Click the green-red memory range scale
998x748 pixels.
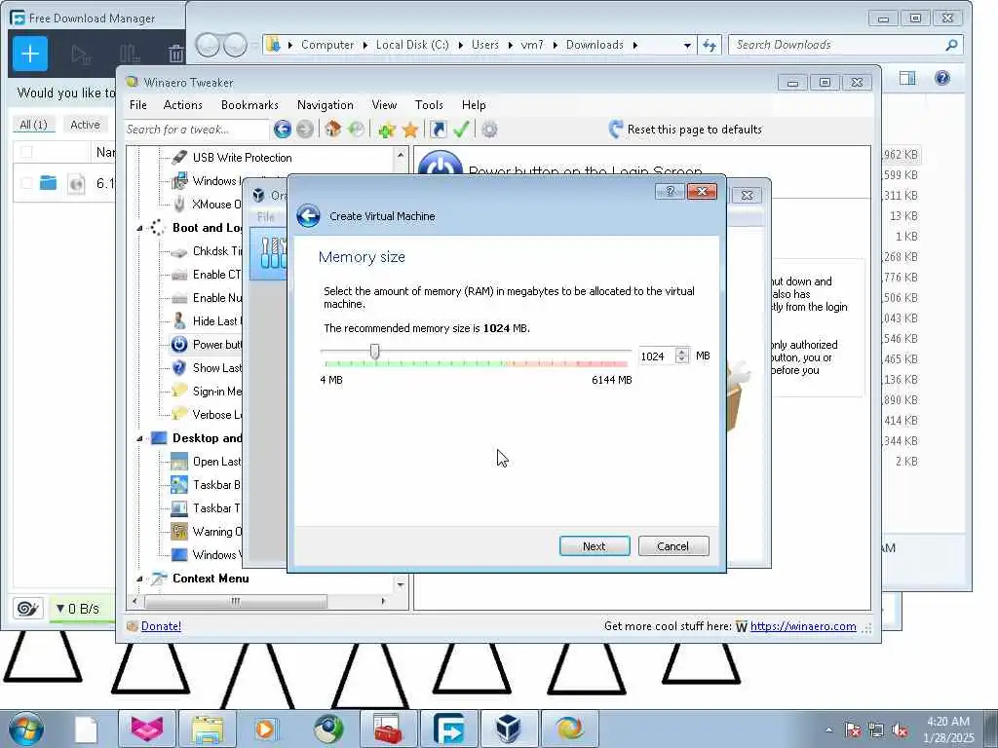click(476, 364)
